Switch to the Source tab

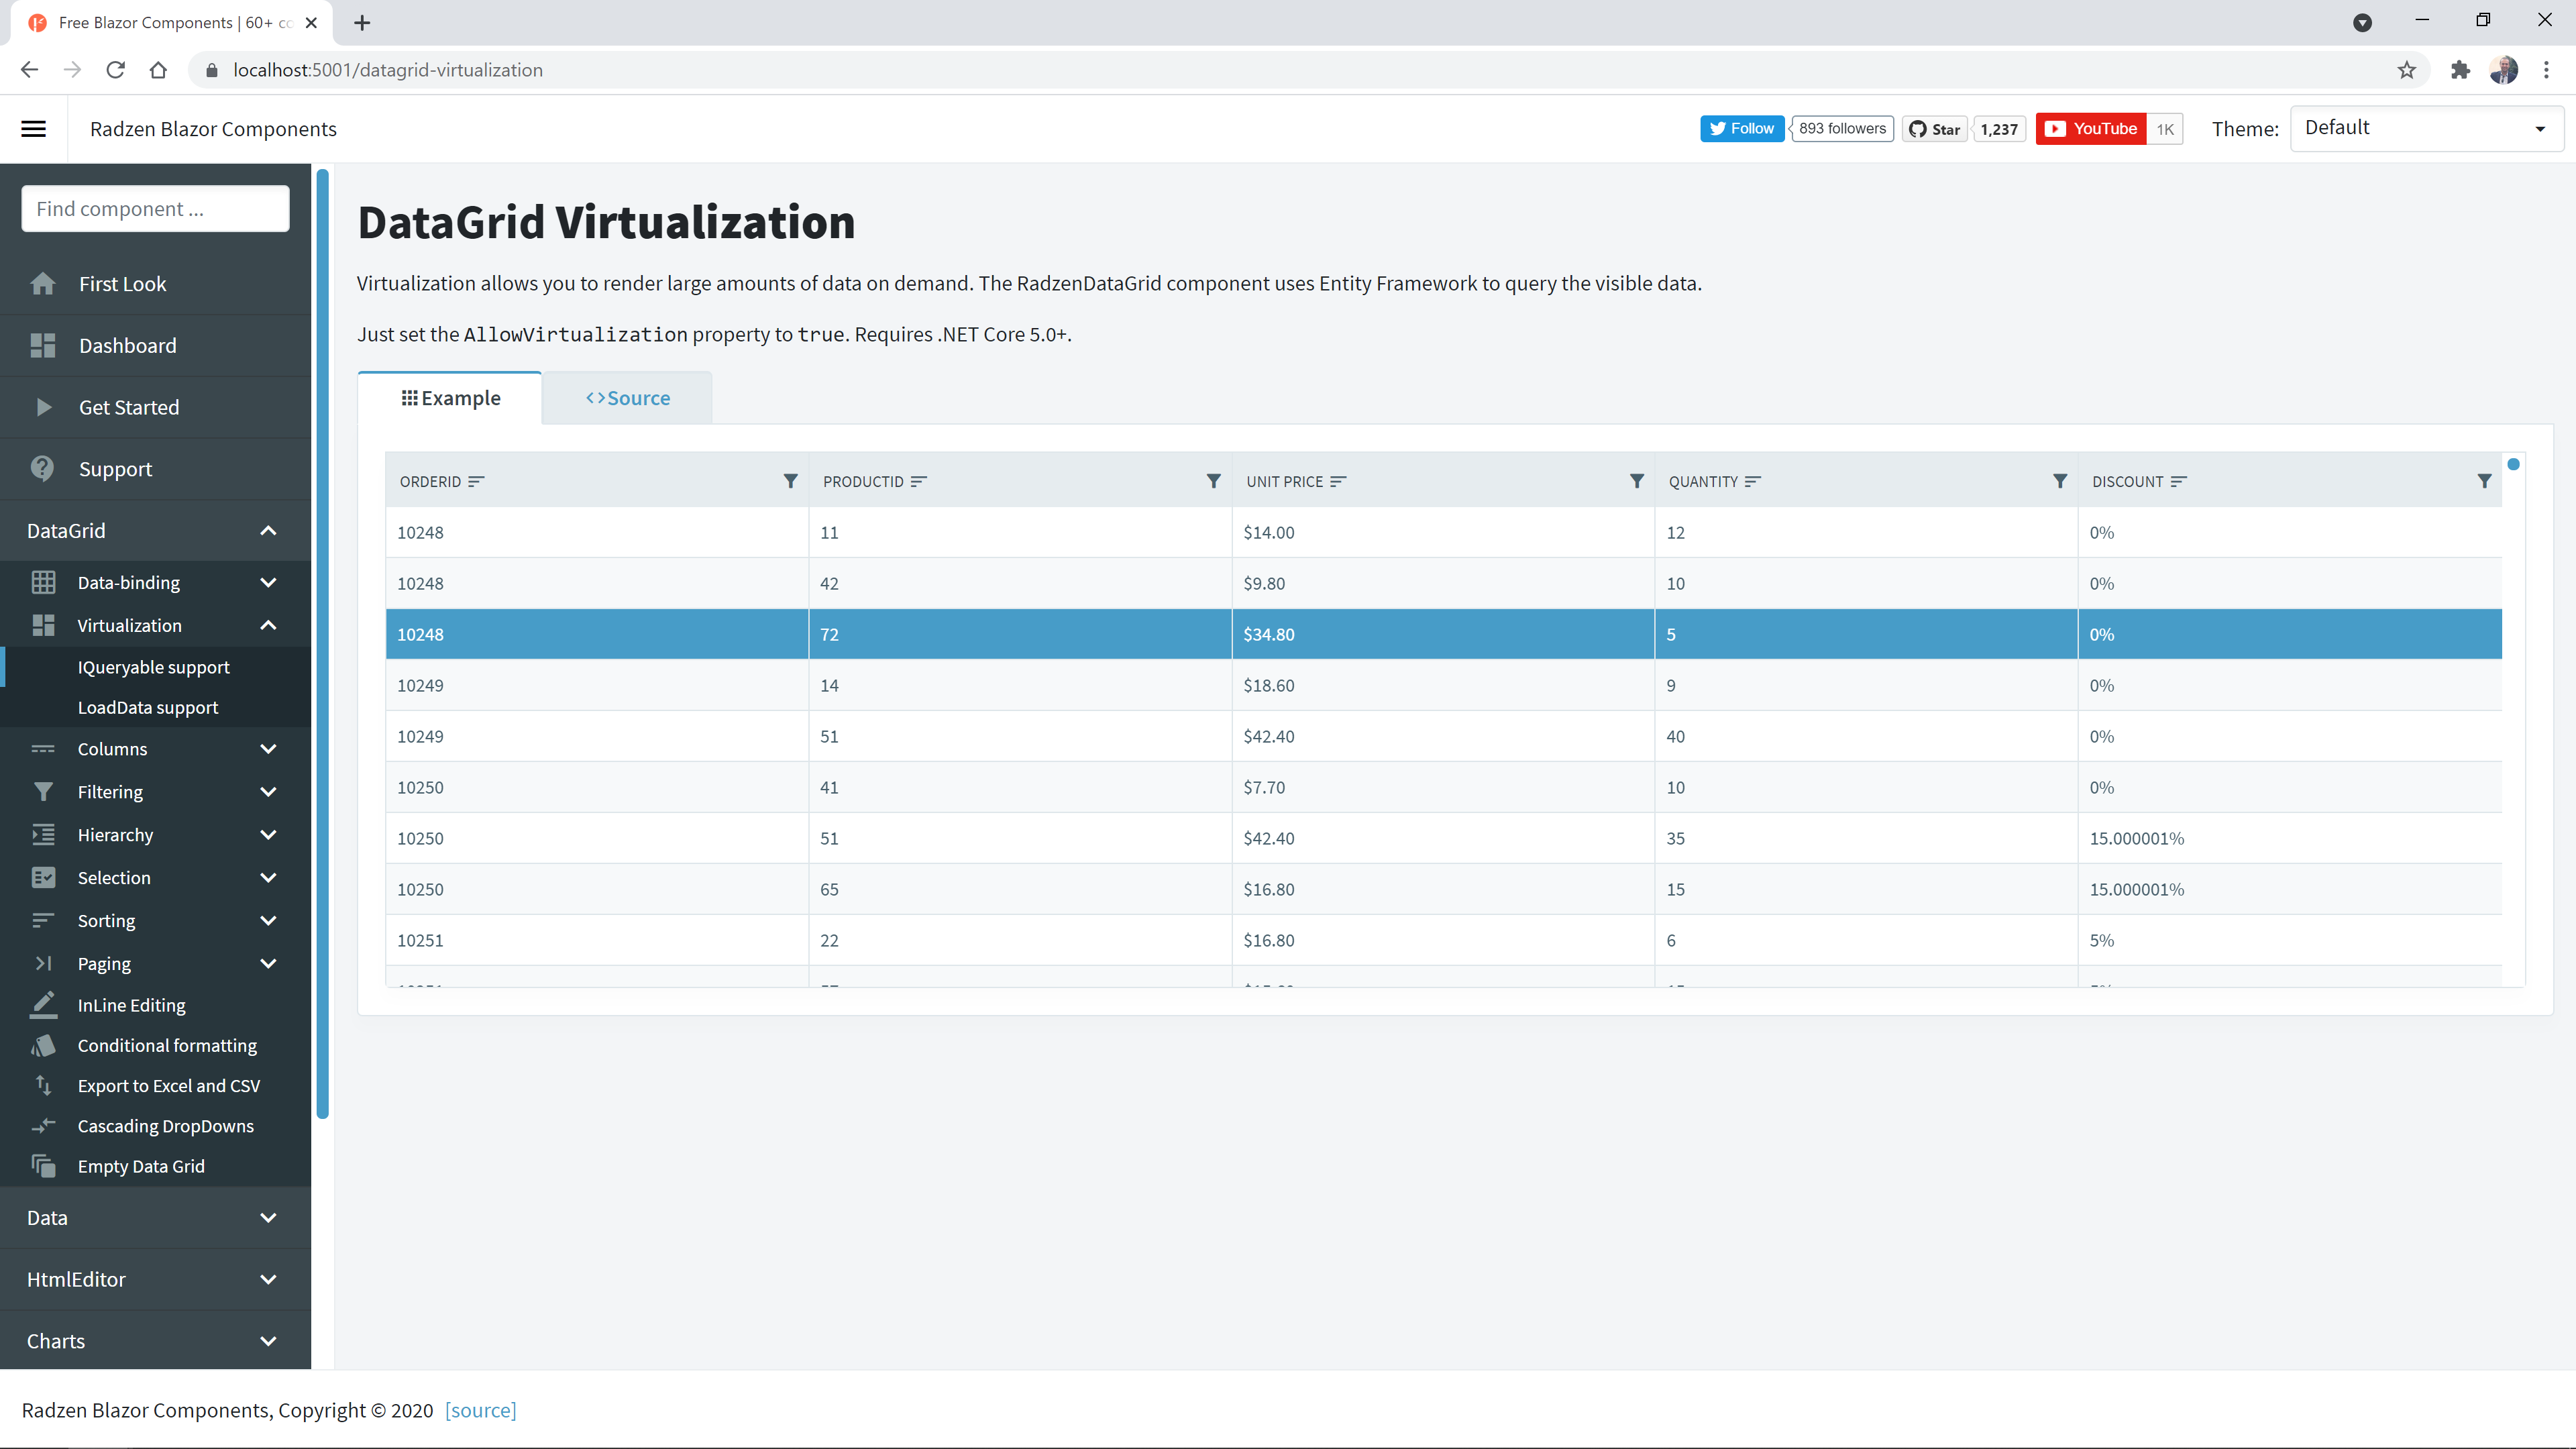(x=627, y=398)
